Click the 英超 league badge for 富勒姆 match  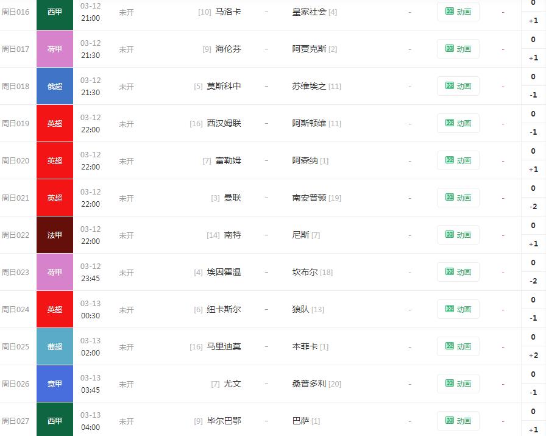54,160
